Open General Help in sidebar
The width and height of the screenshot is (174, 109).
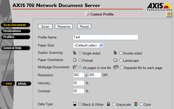point(15,48)
